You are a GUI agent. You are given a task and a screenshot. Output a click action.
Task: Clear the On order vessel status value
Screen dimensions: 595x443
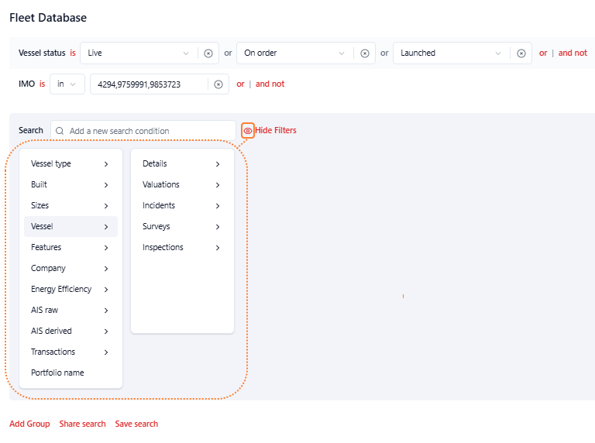click(x=365, y=53)
